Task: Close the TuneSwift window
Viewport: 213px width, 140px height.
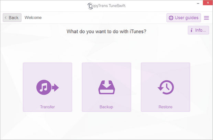Action: click(208, 3)
